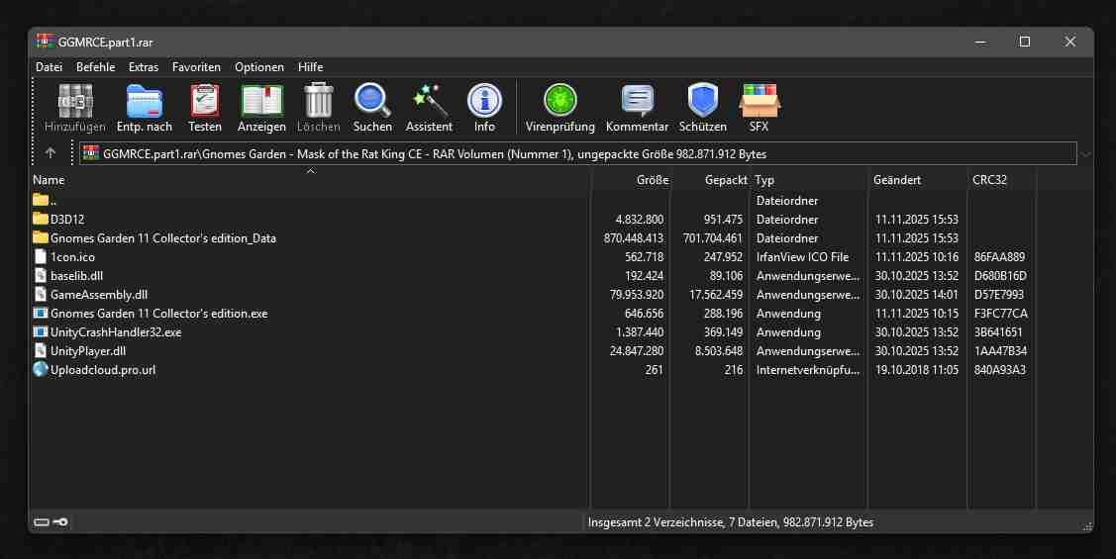Image resolution: width=1116 pixels, height=559 pixels.
Task: Open the Hilfe menu
Action: point(310,67)
